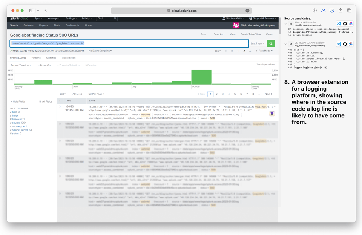Hide the fields sidebar
Image resolution: width=362 pixels, height=235 pixels.
pyautogui.click(x=18, y=101)
